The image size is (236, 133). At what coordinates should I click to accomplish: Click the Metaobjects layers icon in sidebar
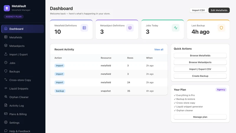click(6, 46)
